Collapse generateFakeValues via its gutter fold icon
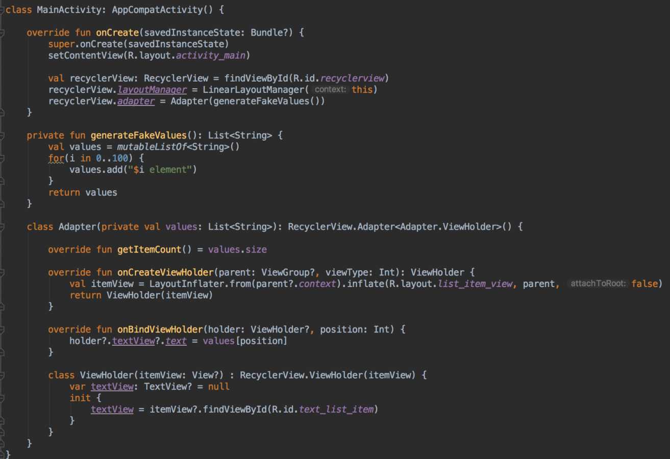 (x=3, y=135)
